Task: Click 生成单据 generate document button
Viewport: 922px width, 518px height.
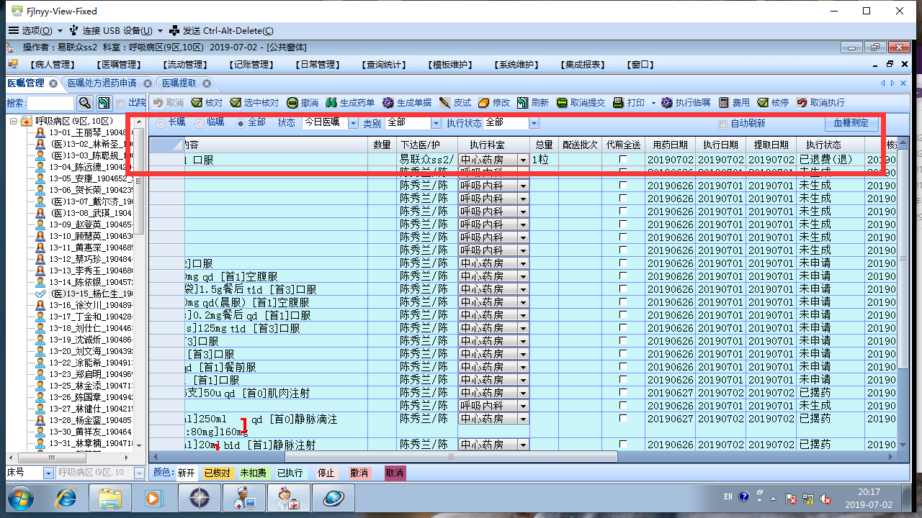Action: click(x=407, y=103)
